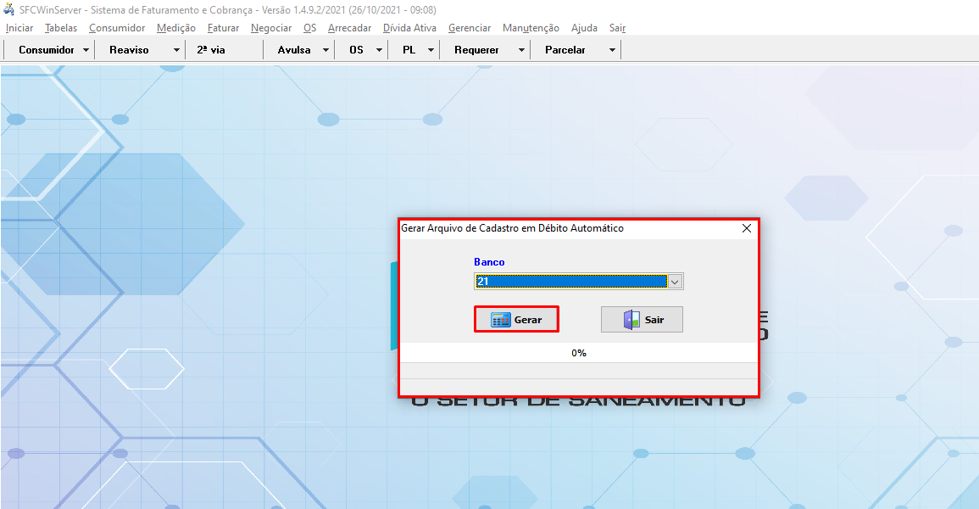This screenshot has height=509, width=979.
Task: Expand the Reaviso toolbar dropdown arrow
Action: [176, 50]
